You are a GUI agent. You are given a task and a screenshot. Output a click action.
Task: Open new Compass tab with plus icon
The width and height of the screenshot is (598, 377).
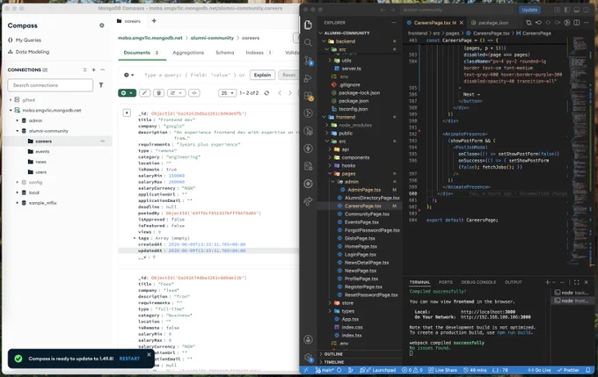click(x=154, y=21)
